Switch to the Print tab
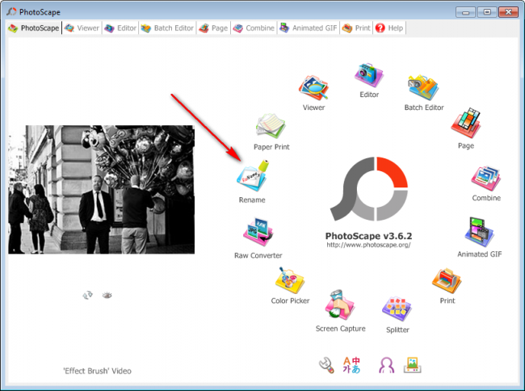The width and height of the screenshot is (525, 391). [x=356, y=28]
